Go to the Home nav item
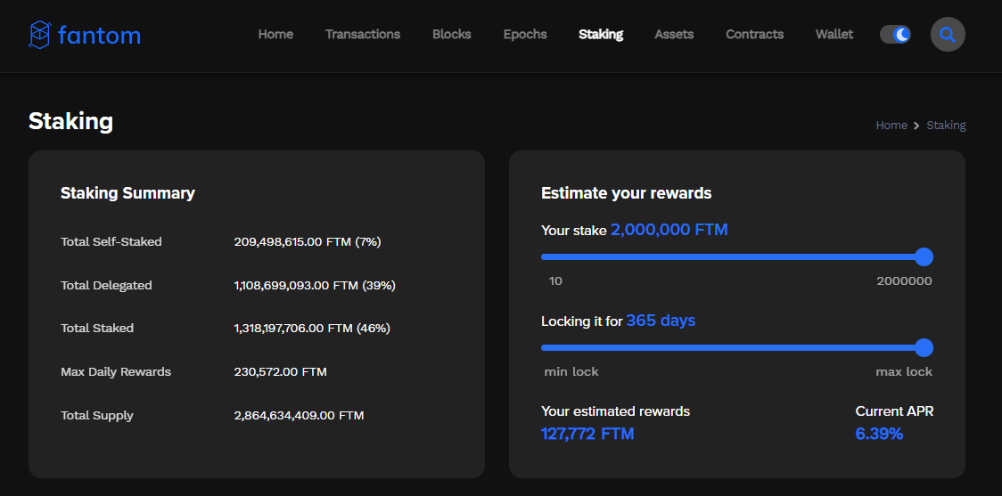The image size is (1002, 496). (275, 35)
